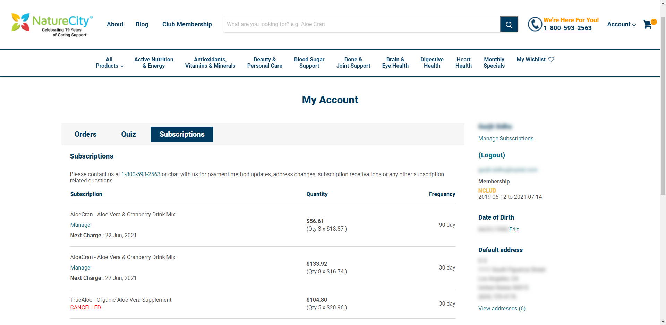The height and width of the screenshot is (325, 666).
Task: Open the shopping cart icon
Action: tap(648, 24)
